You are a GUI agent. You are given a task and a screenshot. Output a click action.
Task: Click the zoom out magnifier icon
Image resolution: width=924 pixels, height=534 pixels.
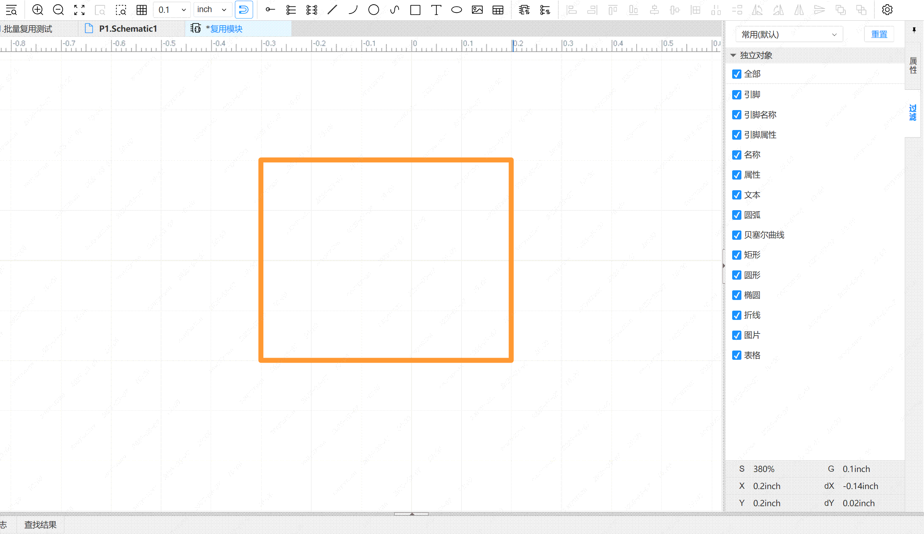(x=58, y=10)
